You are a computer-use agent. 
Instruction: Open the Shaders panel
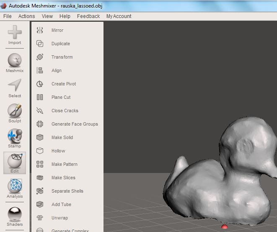15,217
